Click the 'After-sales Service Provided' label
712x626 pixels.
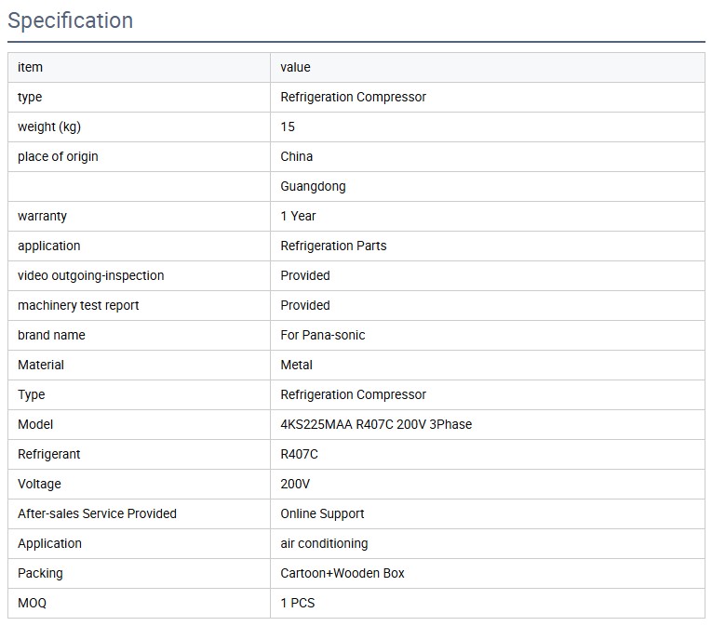click(97, 513)
